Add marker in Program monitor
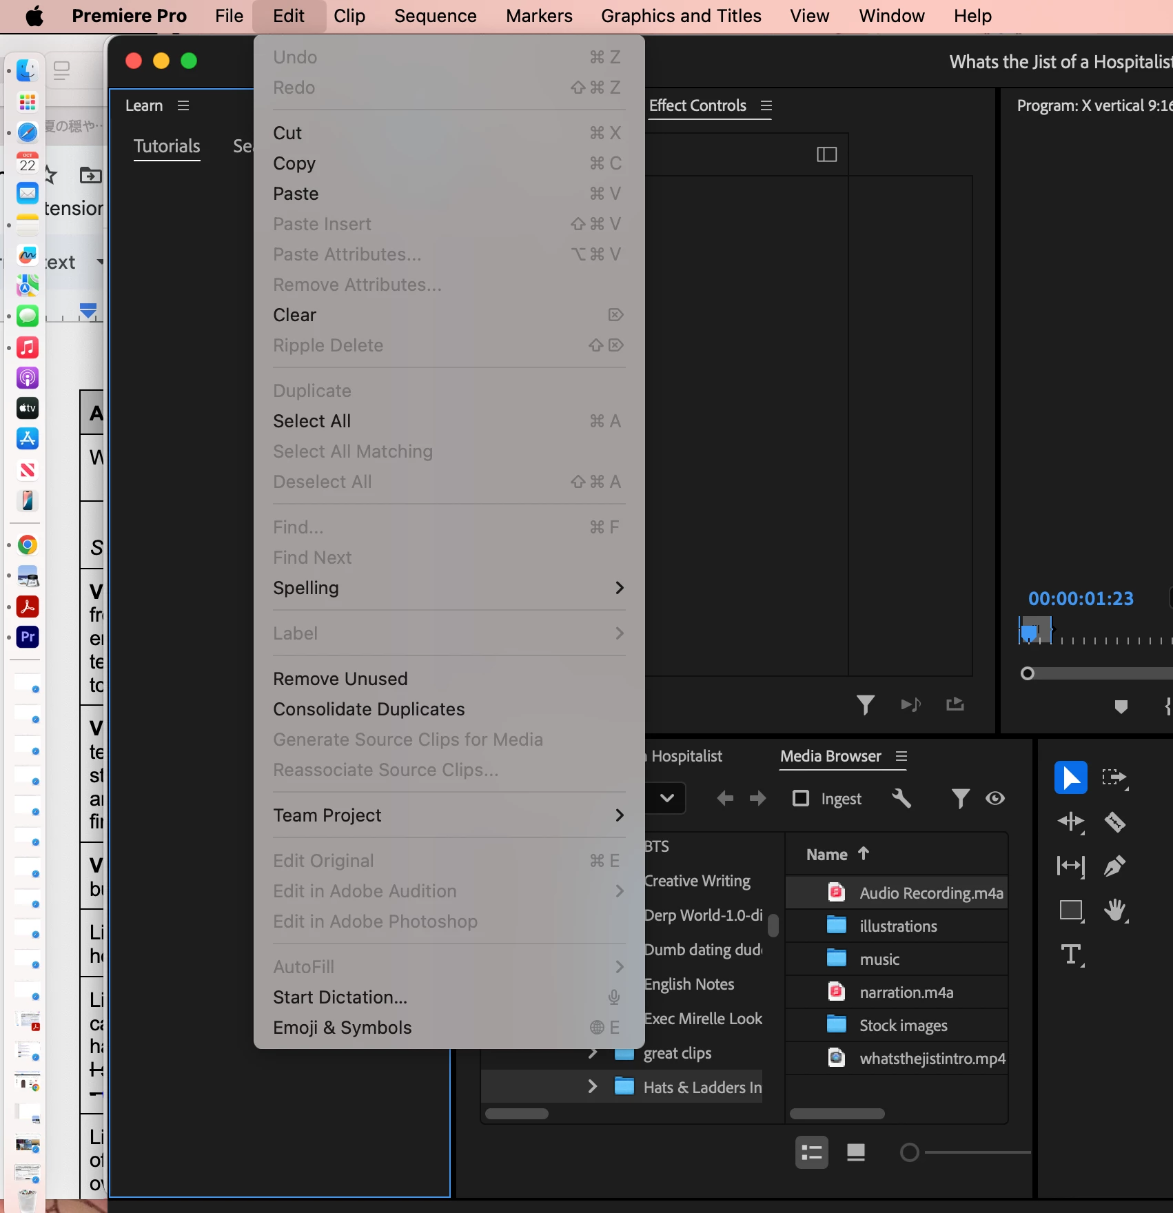This screenshot has height=1213, width=1173. click(1121, 706)
